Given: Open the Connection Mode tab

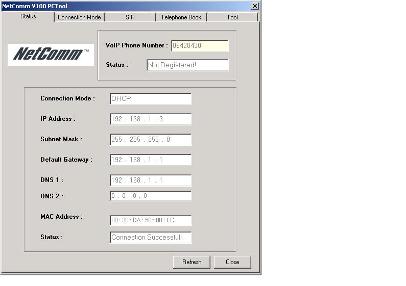Looking at the screenshot, I should coord(79,17).
